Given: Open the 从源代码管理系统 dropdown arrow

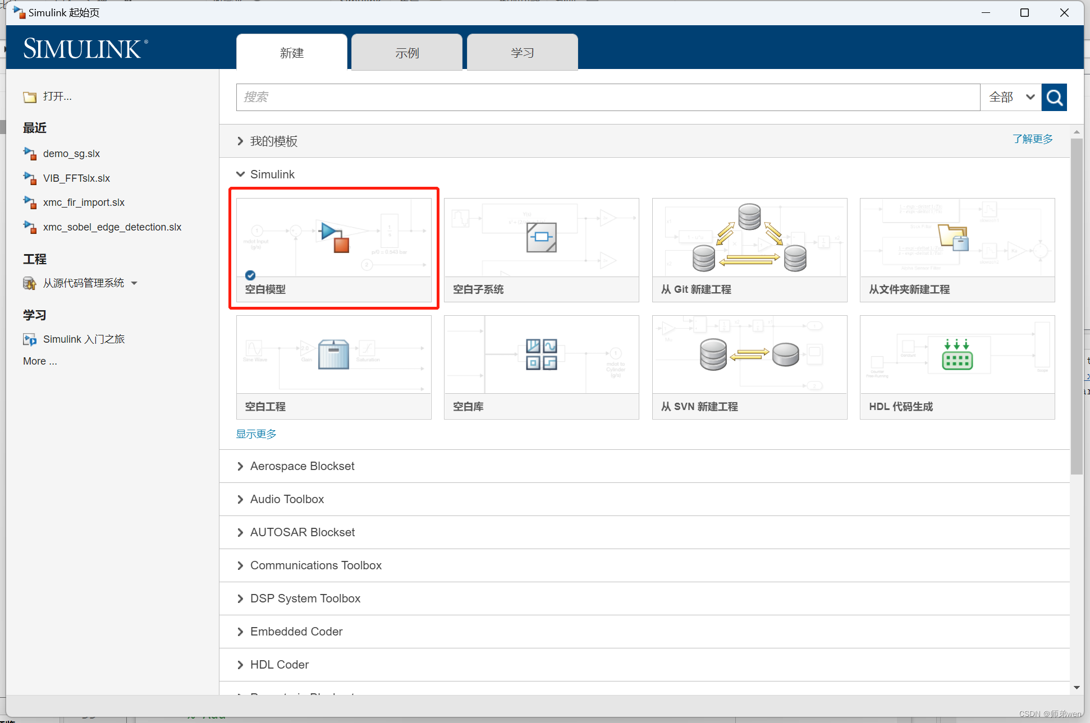Looking at the screenshot, I should coord(134,283).
